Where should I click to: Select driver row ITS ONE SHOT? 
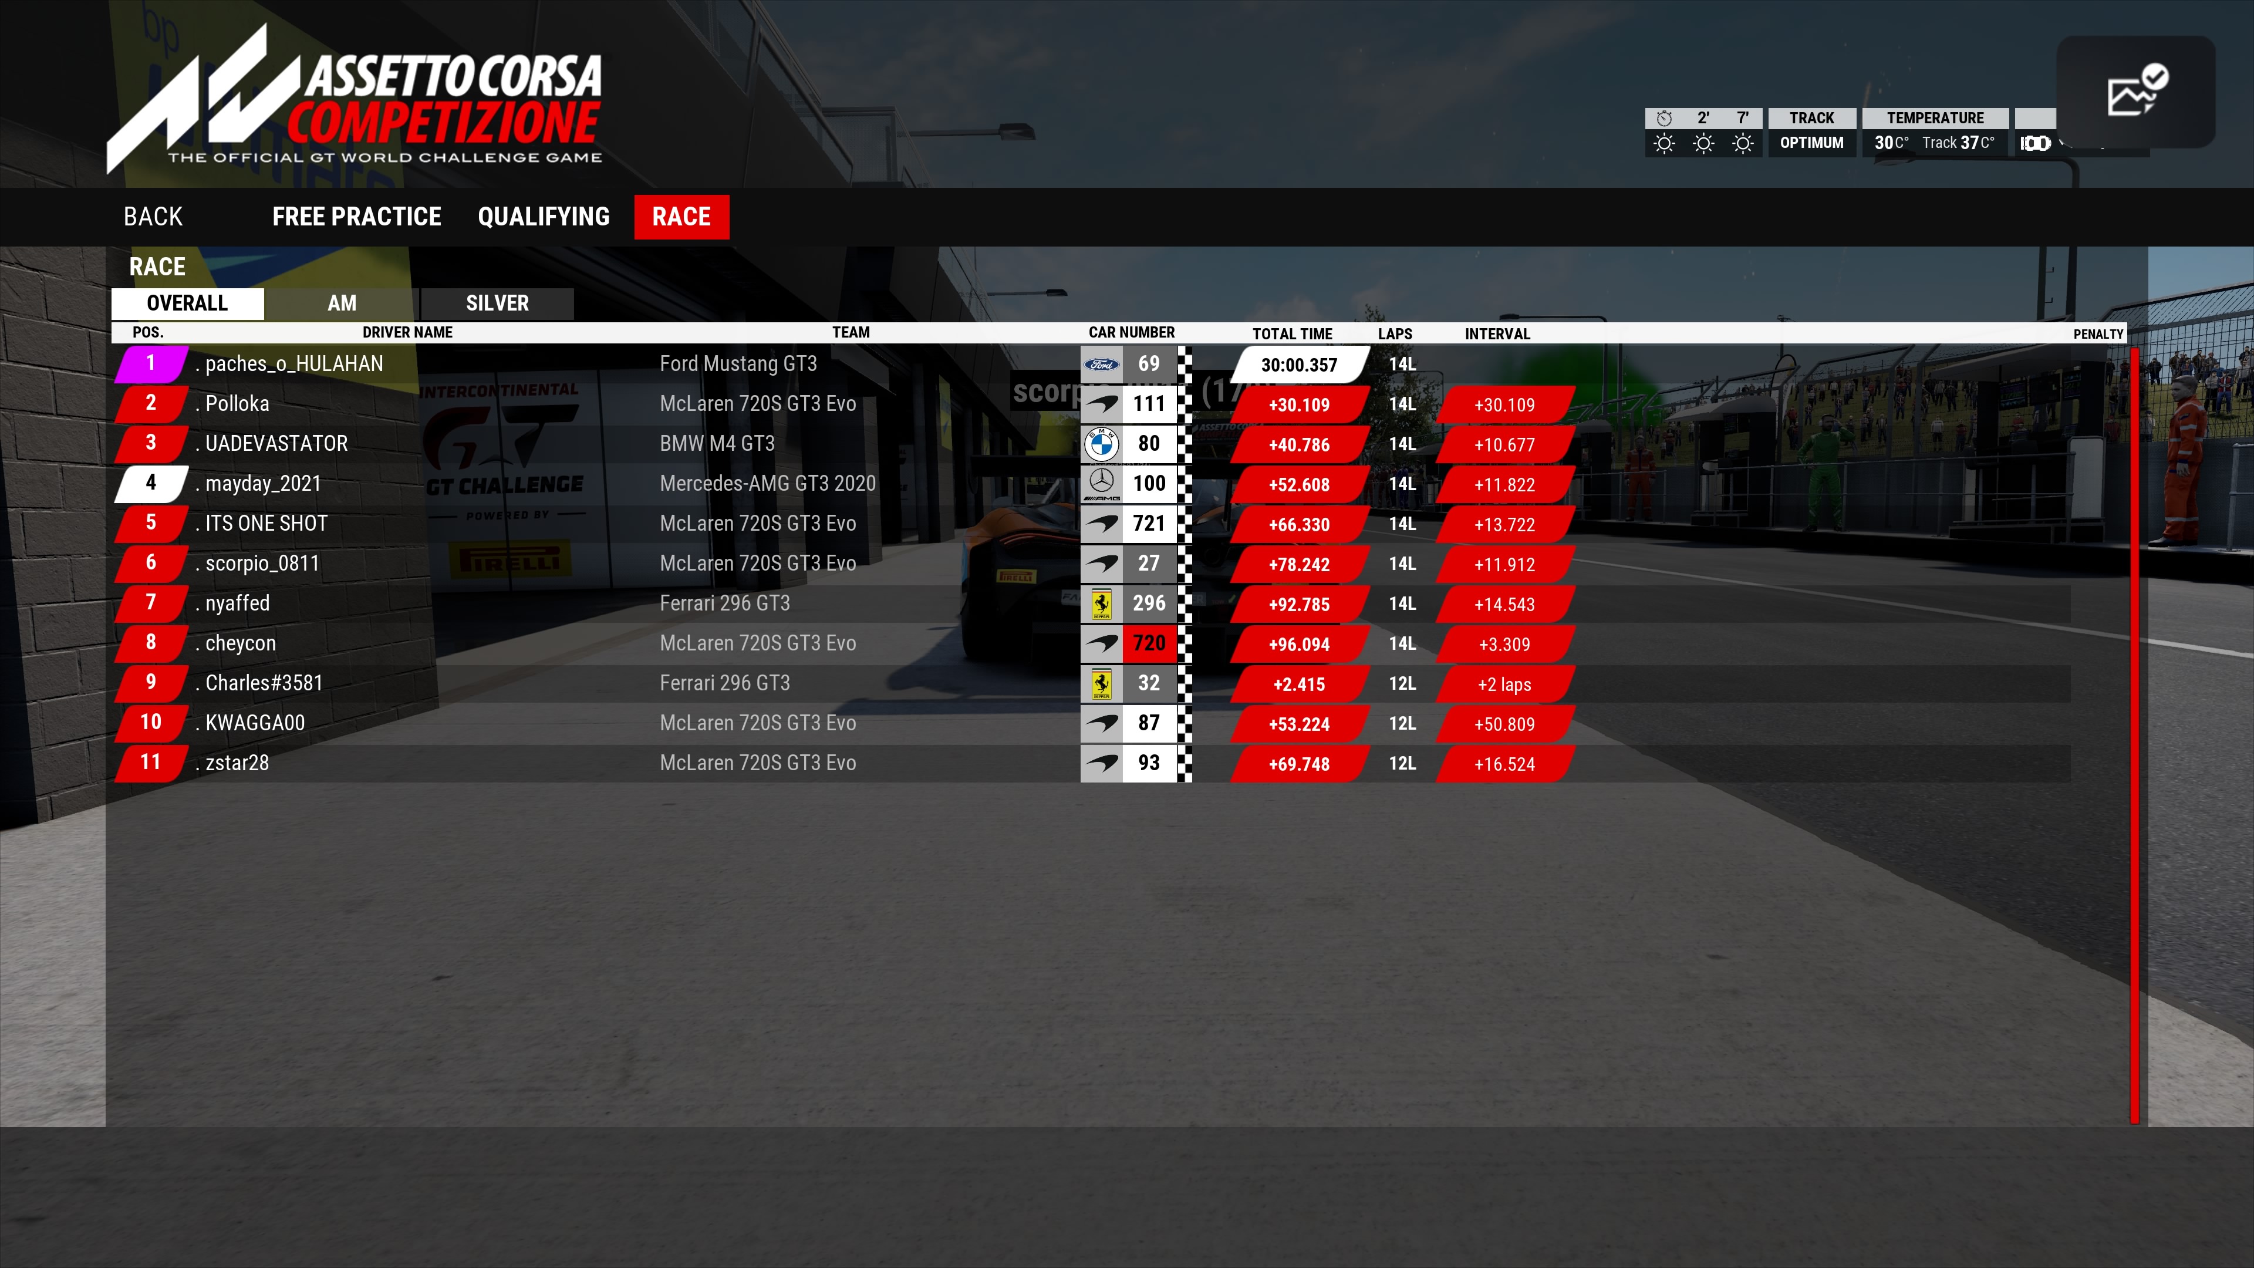[1091, 524]
